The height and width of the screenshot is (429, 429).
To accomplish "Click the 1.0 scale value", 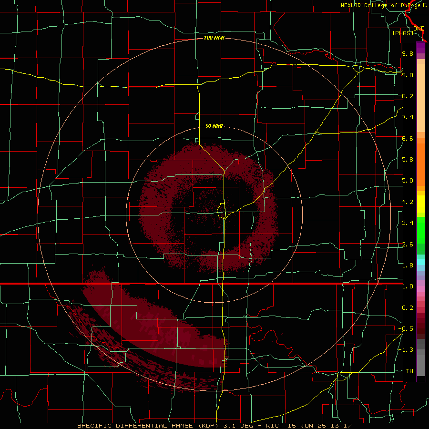I will [x=408, y=286].
